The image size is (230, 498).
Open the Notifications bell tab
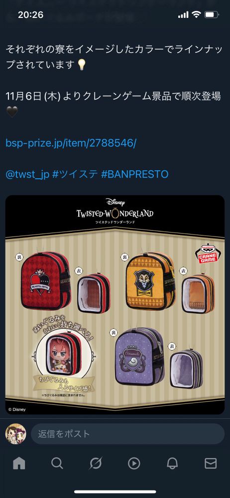(x=172, y=464)
